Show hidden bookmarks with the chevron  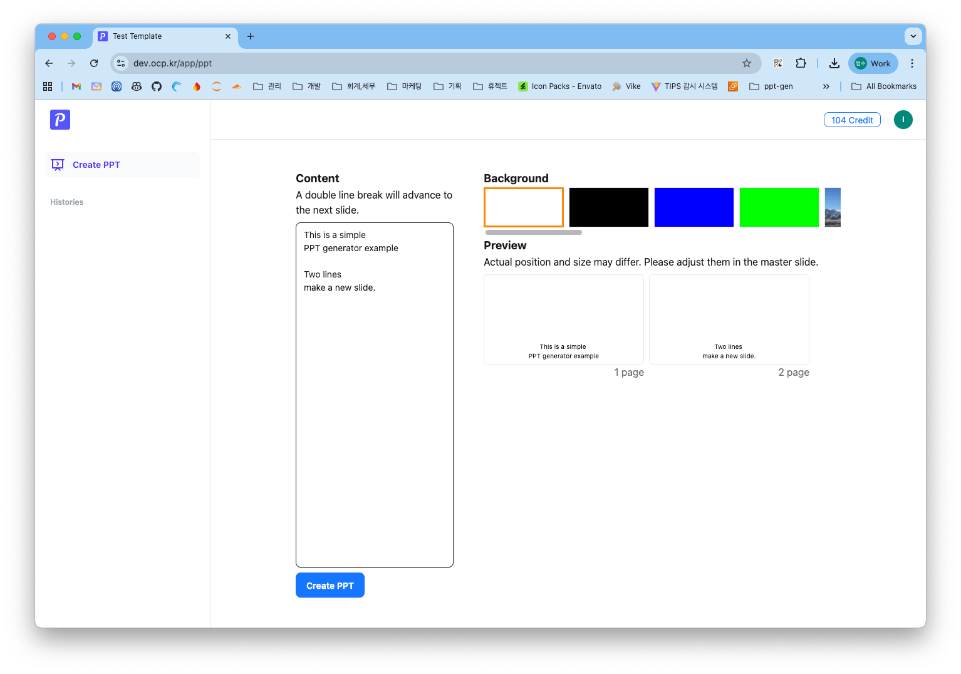[826, 86]
